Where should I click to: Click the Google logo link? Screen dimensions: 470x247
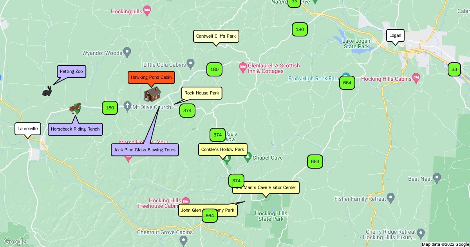point(14,242)
